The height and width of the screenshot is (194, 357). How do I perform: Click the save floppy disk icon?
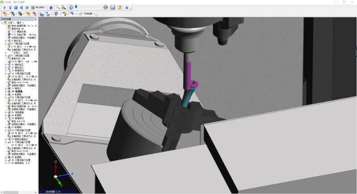112,8
